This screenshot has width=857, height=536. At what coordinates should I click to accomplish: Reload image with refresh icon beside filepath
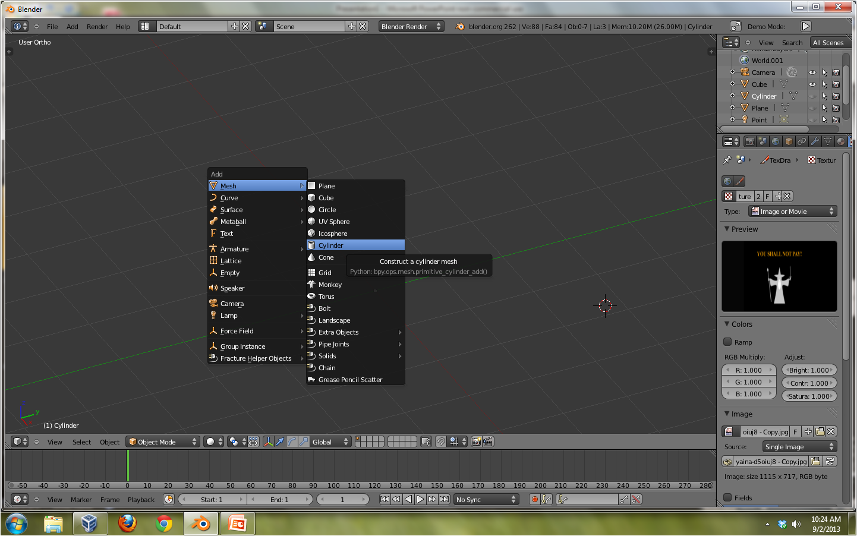click(x=830, y=461)
